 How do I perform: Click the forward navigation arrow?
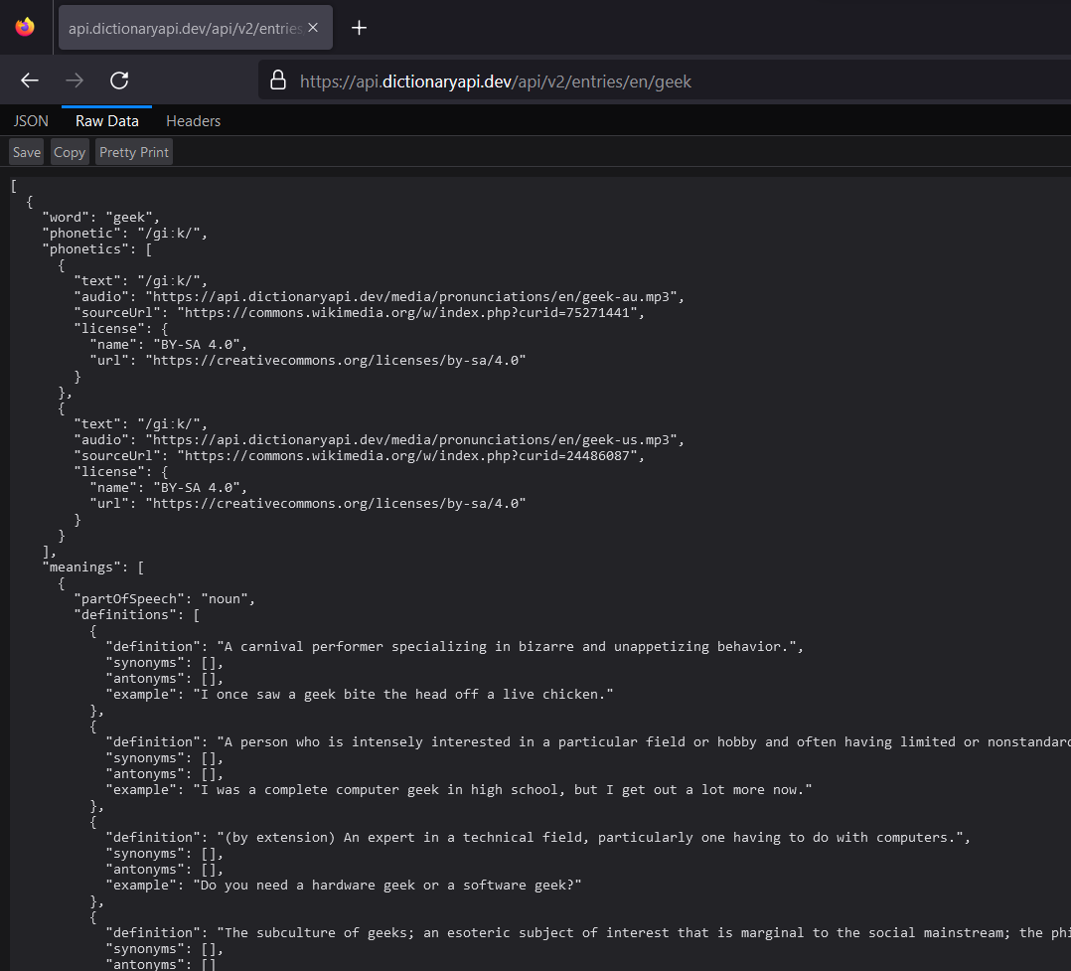point(75,81)
